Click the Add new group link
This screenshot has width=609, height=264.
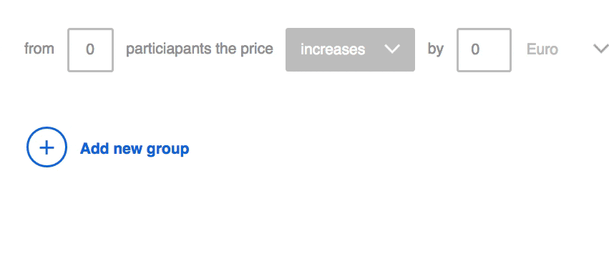[x=135, y=149]
